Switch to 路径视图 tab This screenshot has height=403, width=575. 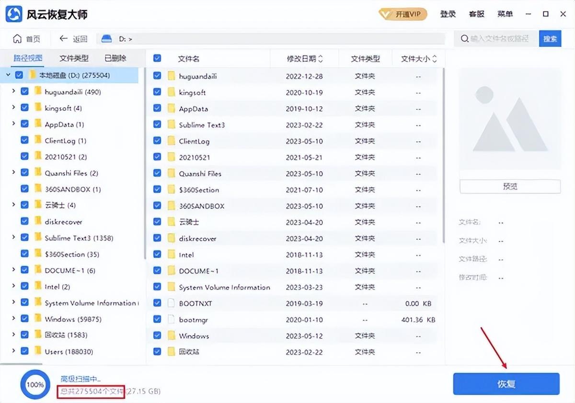[28, 58]
